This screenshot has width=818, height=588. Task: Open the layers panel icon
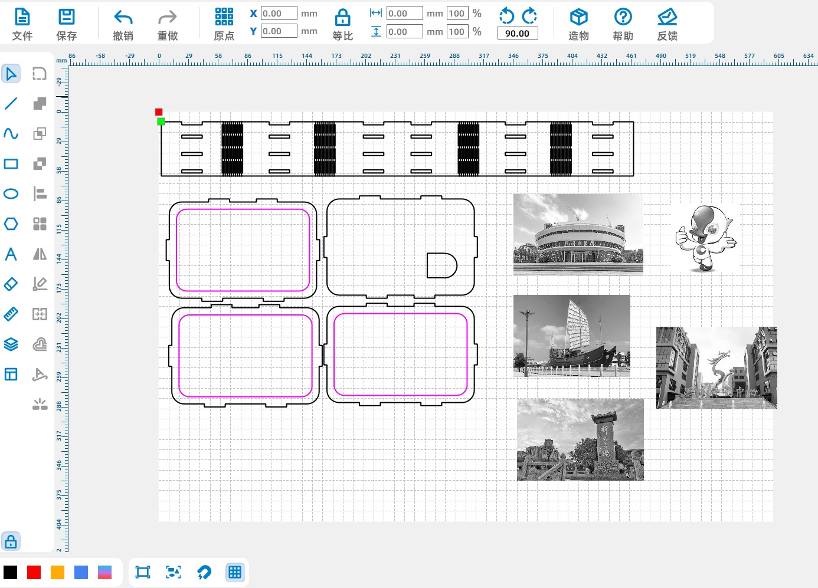11,344
